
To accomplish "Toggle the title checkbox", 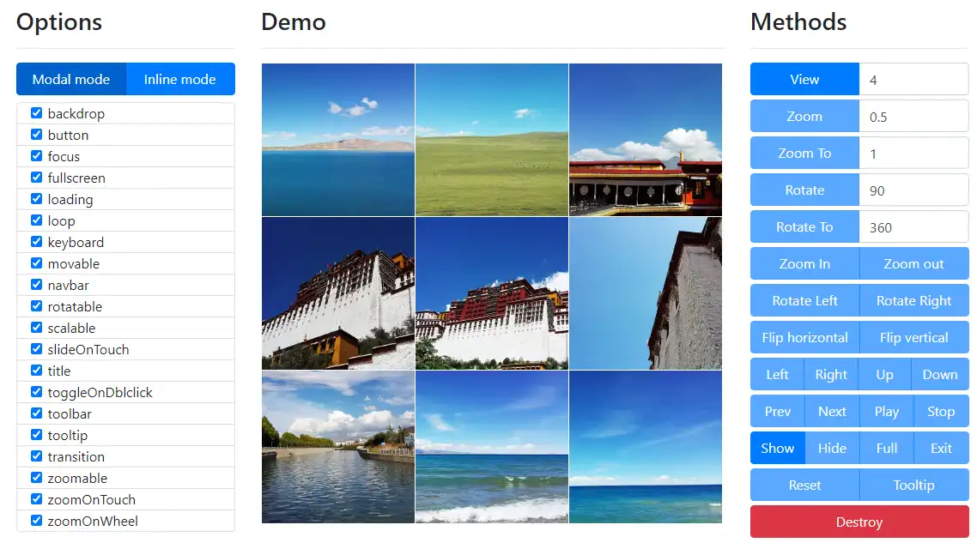I will (x=37, y=371).
